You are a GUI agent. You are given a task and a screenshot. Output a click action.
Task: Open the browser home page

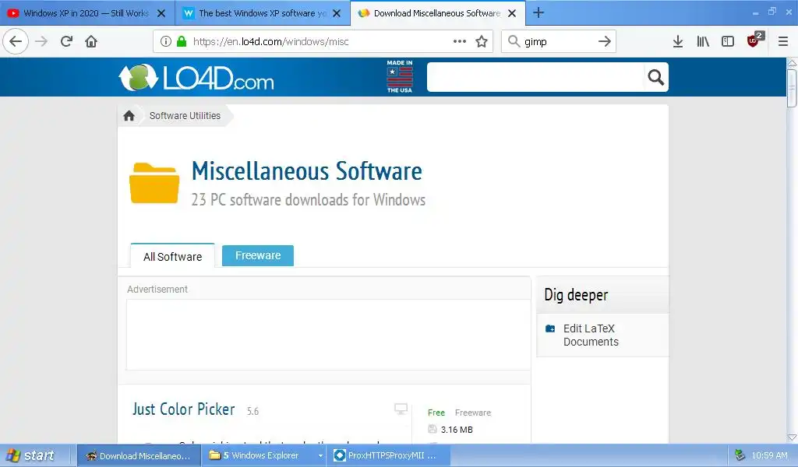coord(91,42)
